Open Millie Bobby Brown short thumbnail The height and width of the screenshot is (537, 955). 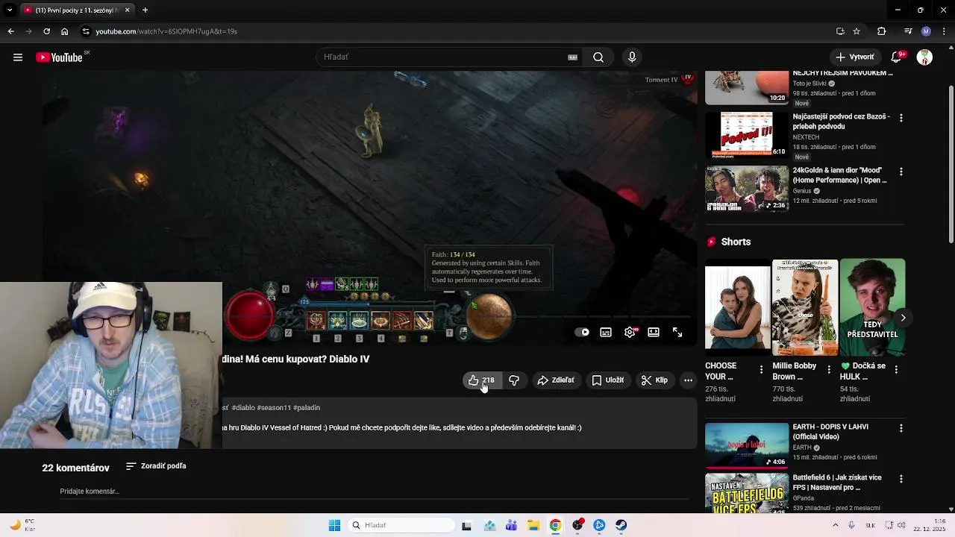point(805,307)
